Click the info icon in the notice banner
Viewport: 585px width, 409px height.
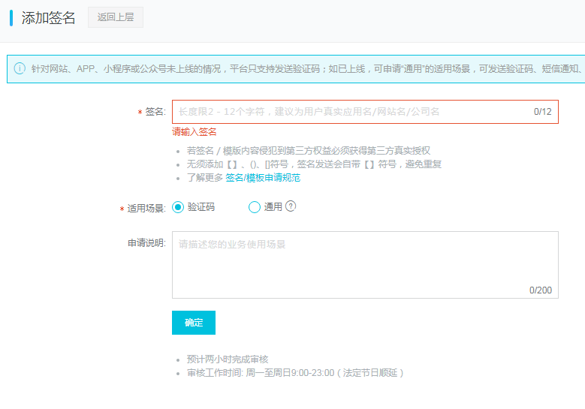(20, 68)
